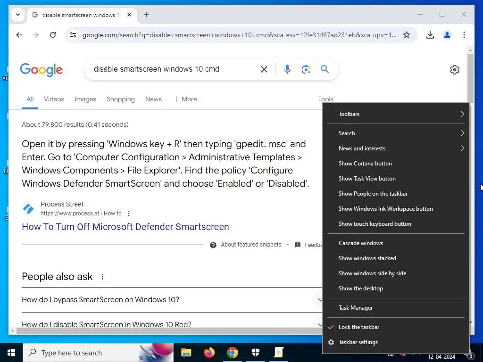
Task: Open File Explorer from the taskbar
Action: click(x=186, y=353)
